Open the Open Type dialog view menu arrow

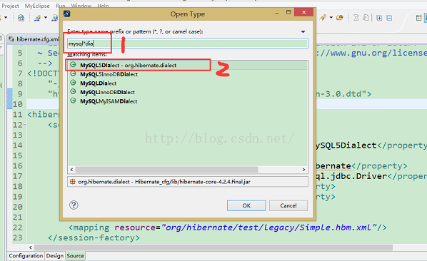(303, 32)
